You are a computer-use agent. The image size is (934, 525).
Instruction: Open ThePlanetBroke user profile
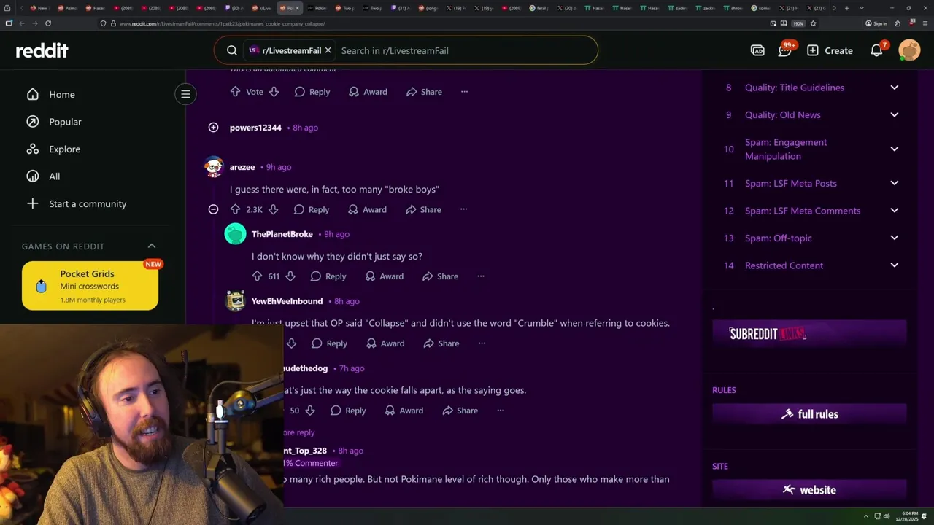click(282, 234)
